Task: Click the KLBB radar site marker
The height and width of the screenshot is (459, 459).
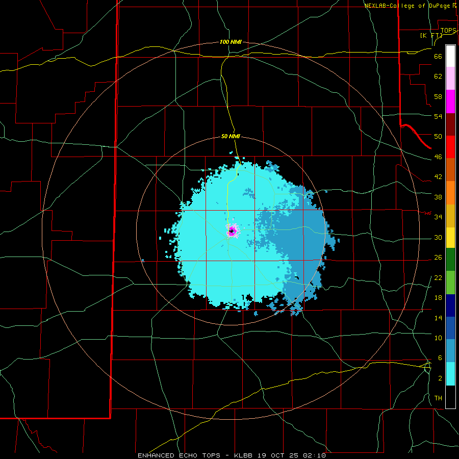Action: (232, 231)
